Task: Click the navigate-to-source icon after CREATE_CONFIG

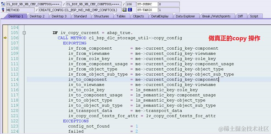Action: pyautogui.click(x=124, y=10)
